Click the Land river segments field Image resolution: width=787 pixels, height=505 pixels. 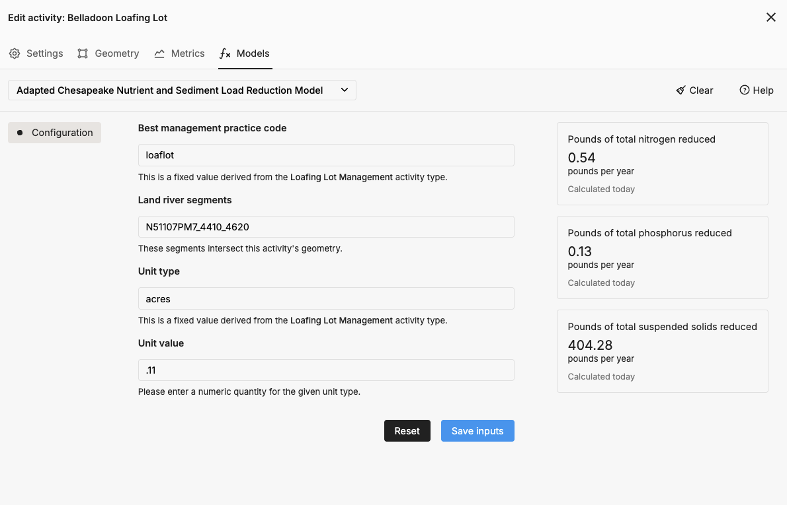[x=326, y=227]
